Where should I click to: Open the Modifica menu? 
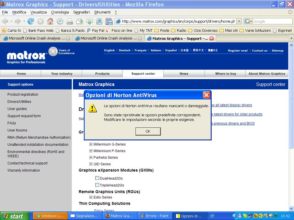[19, 12]
